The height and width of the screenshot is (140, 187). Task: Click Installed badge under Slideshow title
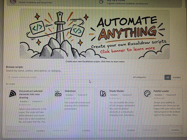pyautogui.click(x=70, y=95)
